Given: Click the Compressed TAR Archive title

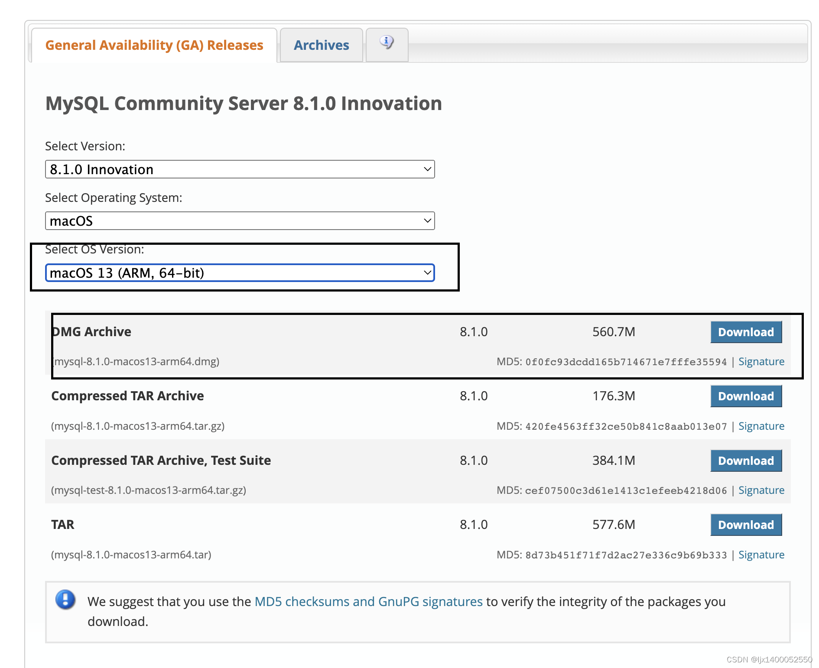Looking at the screenshot, I should click(x=128, y=396).
